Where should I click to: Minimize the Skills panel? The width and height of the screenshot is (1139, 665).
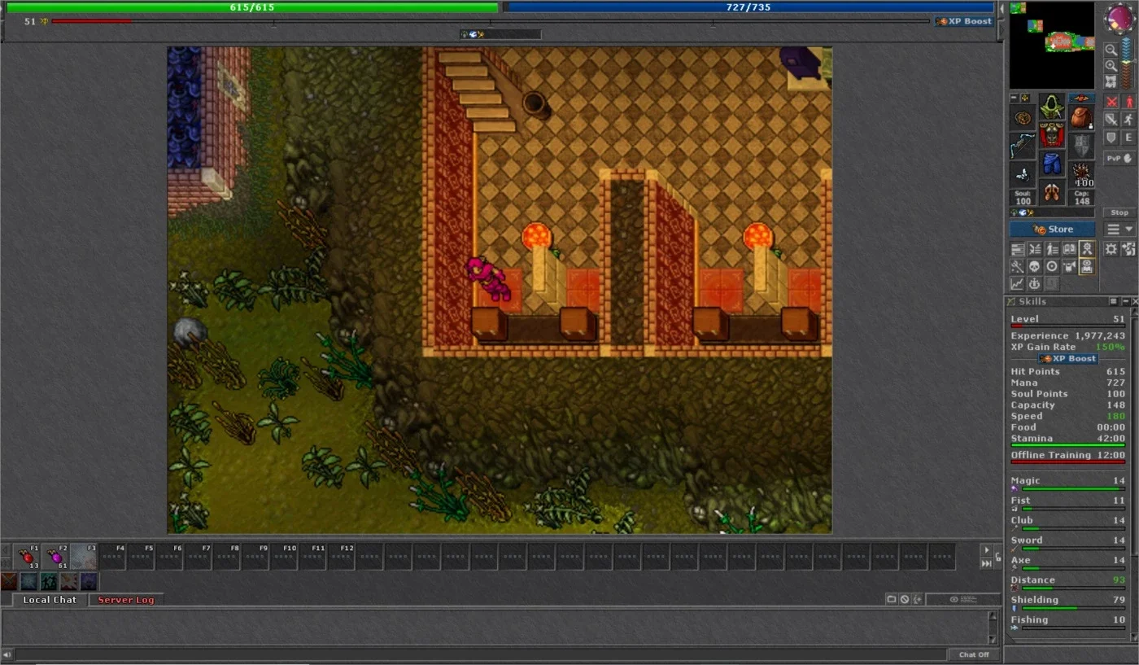(1125, 301)
